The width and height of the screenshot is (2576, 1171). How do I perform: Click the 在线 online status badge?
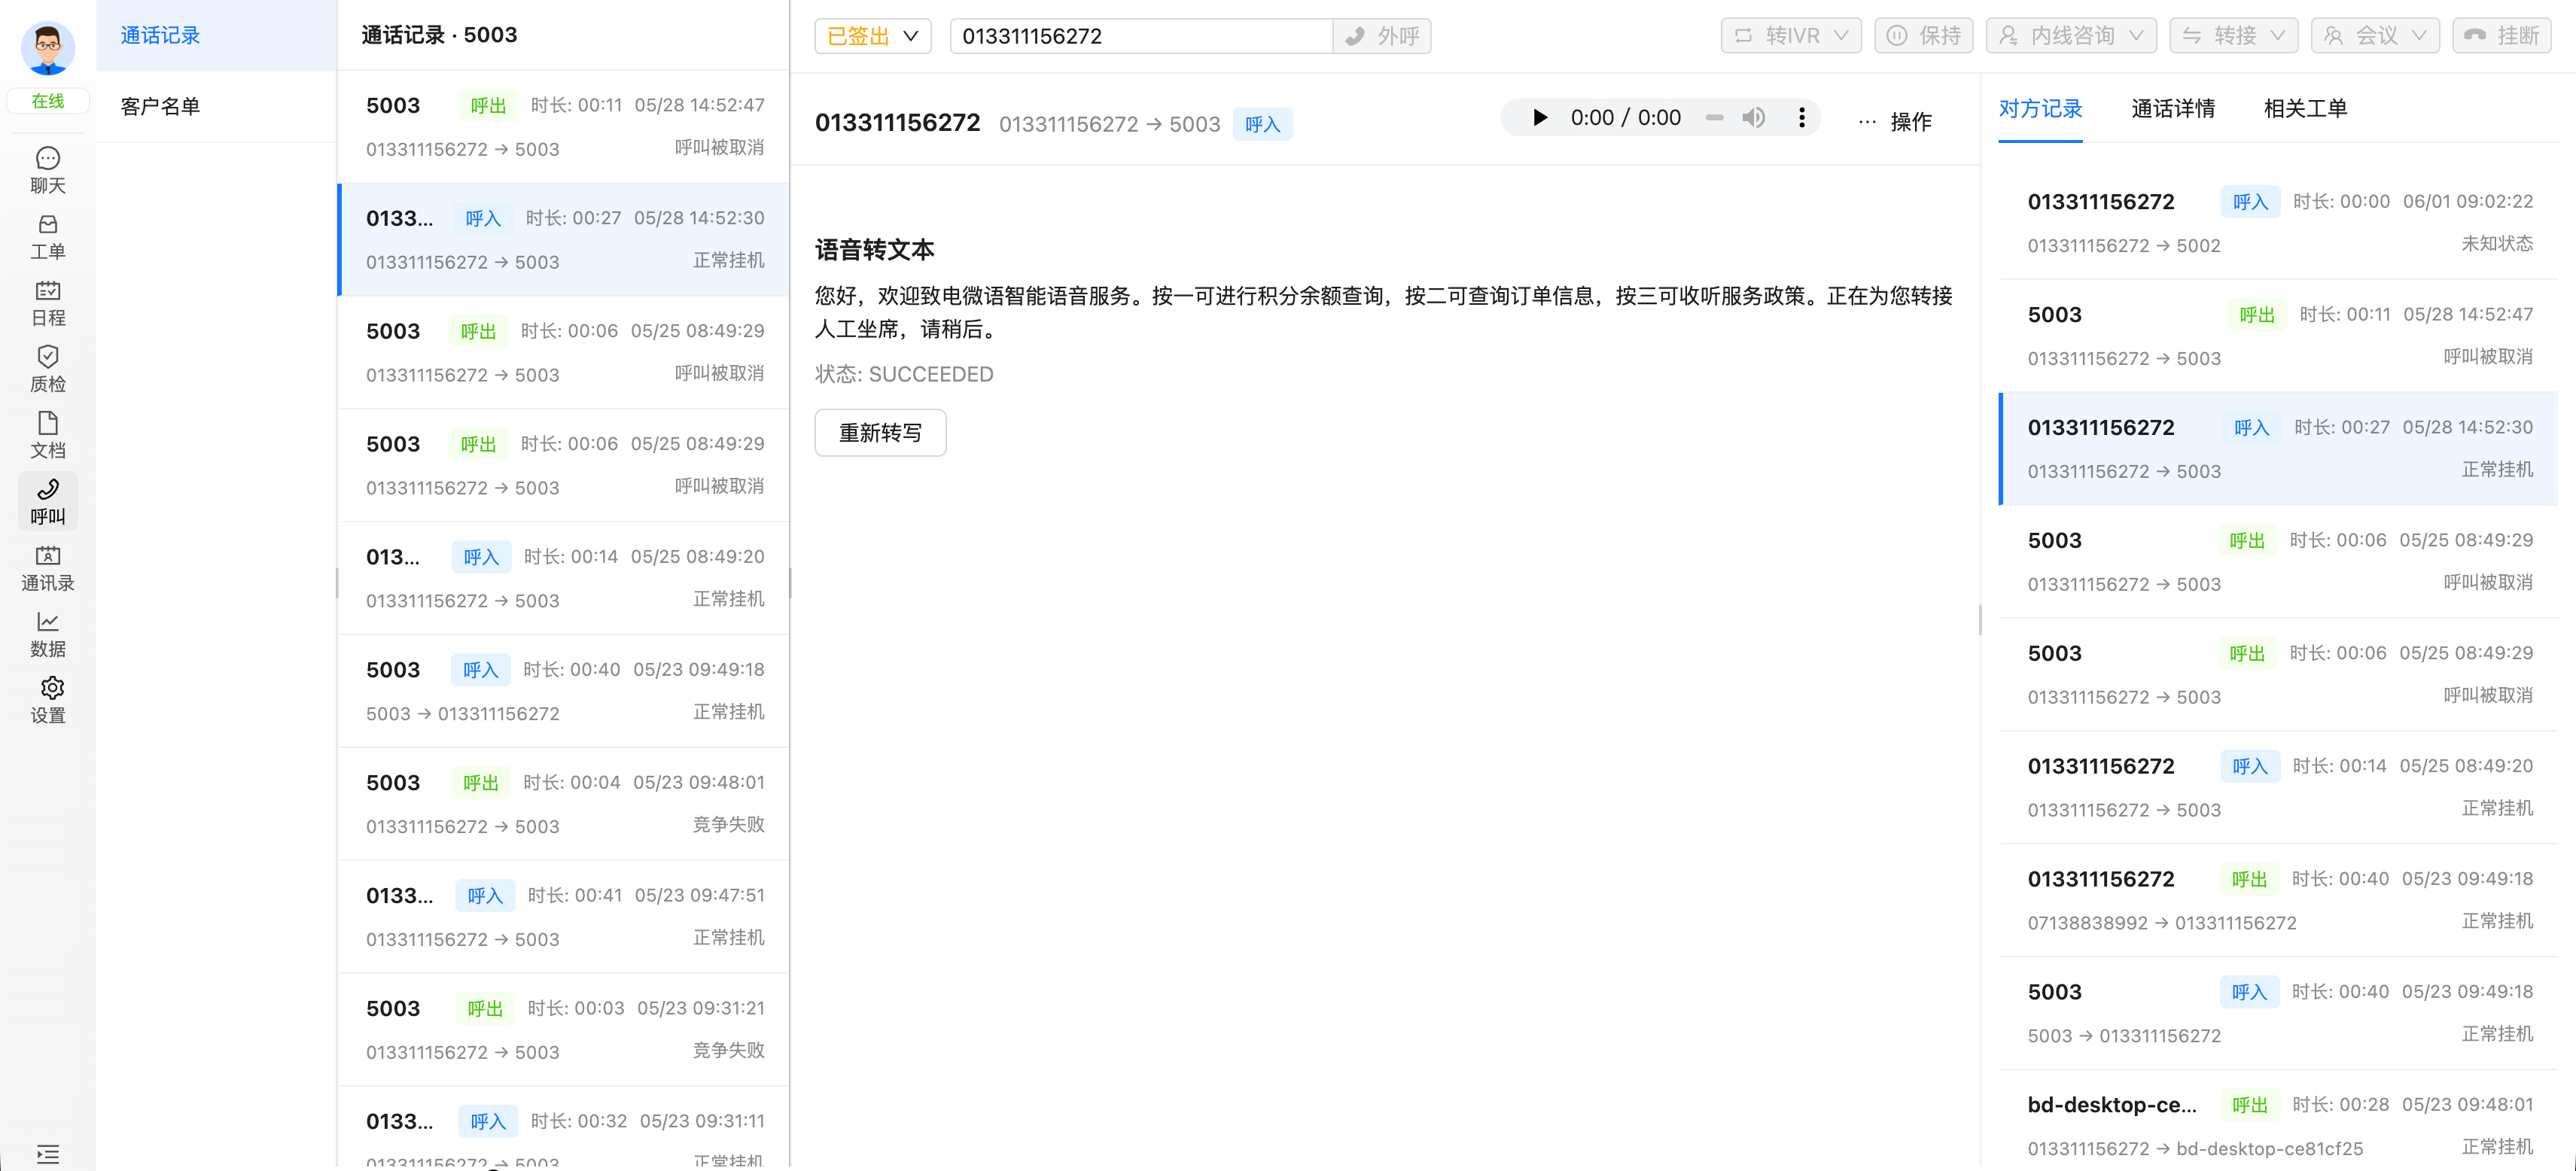click(x=48, y=101)
